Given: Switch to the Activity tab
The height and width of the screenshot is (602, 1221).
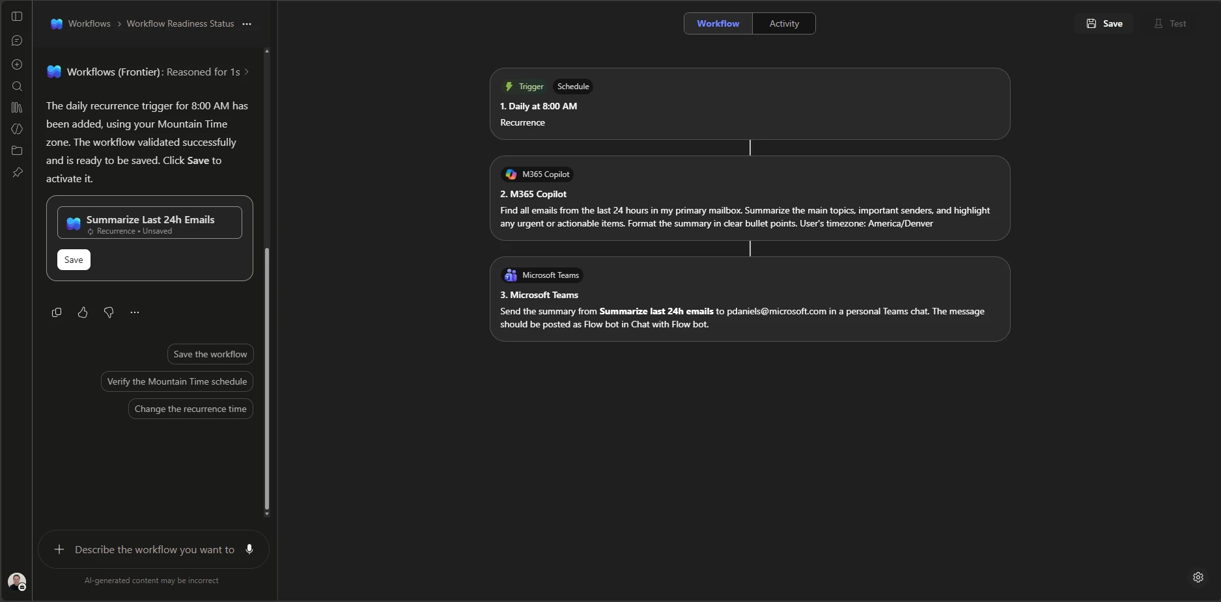Looking at the screenshot, I should click(x=784, y=23).
